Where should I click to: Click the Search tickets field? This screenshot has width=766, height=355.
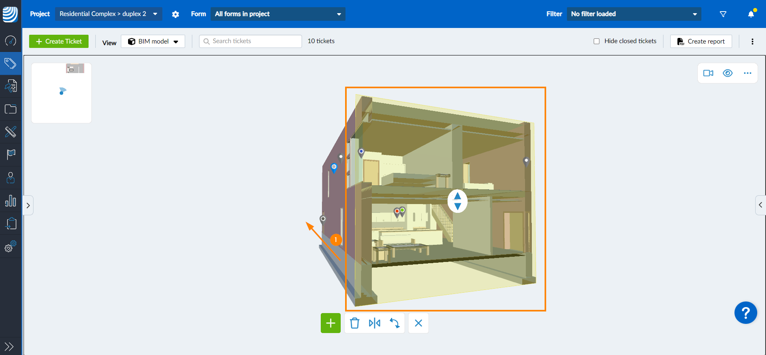(251, 41)
